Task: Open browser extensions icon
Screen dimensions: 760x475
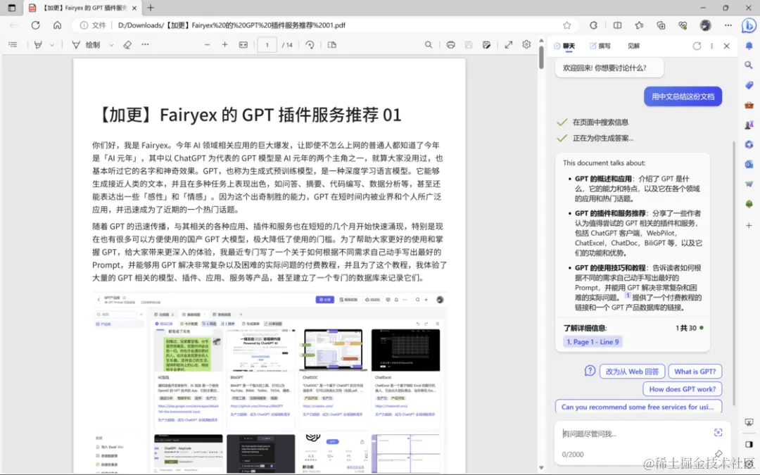Action: click(594, 25)
